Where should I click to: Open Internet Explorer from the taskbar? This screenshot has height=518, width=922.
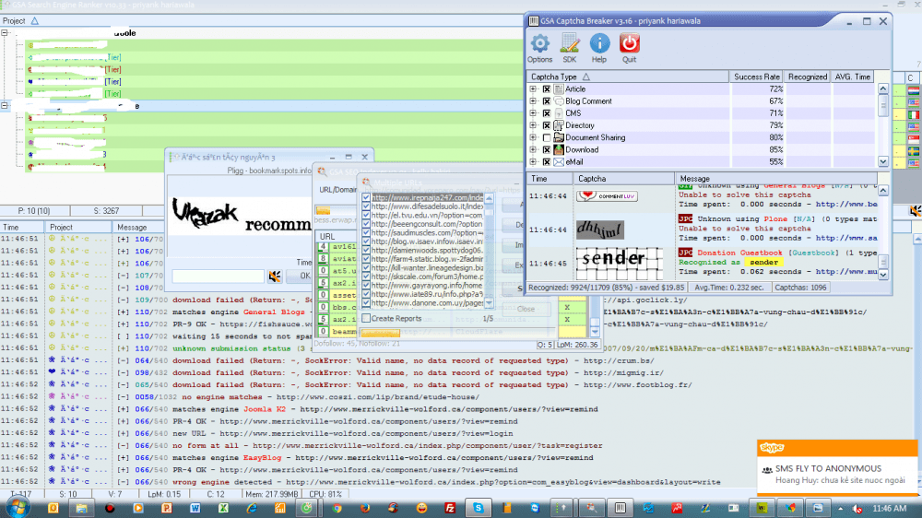click(252, 508)
